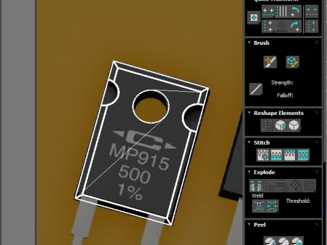Click Target Weld icon
The width and height of the screenshot is (327, 245).
click(x=259, y=206)
